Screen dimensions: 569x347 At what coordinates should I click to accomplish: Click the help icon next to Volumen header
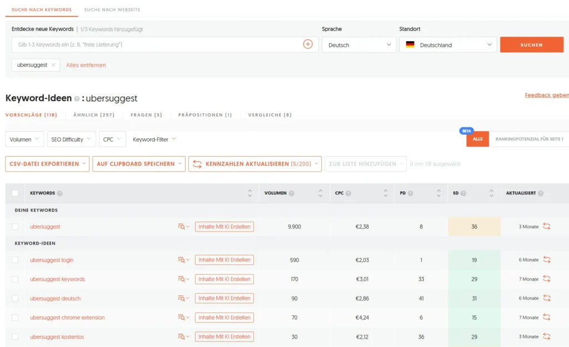[291, 193]
